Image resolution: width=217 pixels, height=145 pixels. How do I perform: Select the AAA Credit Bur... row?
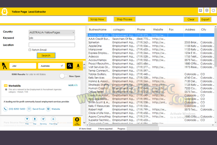150,39
